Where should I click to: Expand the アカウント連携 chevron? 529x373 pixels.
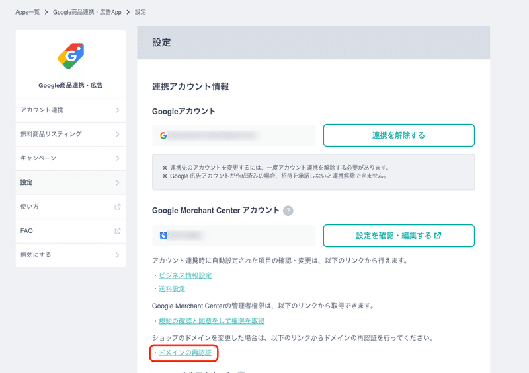coord(118,110)
